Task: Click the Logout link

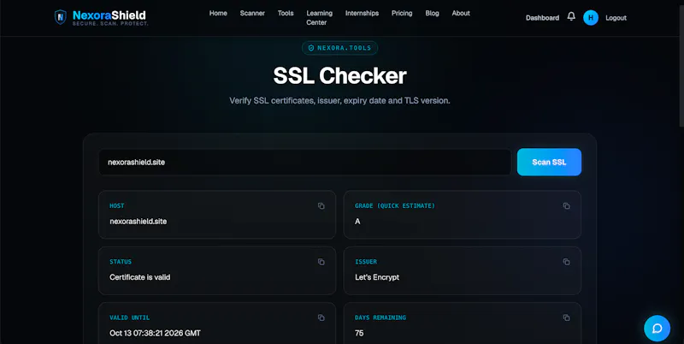Action: pyautogui.click(x=616, y=18)
